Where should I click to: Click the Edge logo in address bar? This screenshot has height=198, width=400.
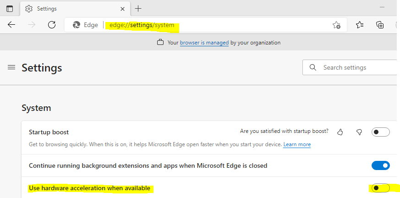(77, 25)
